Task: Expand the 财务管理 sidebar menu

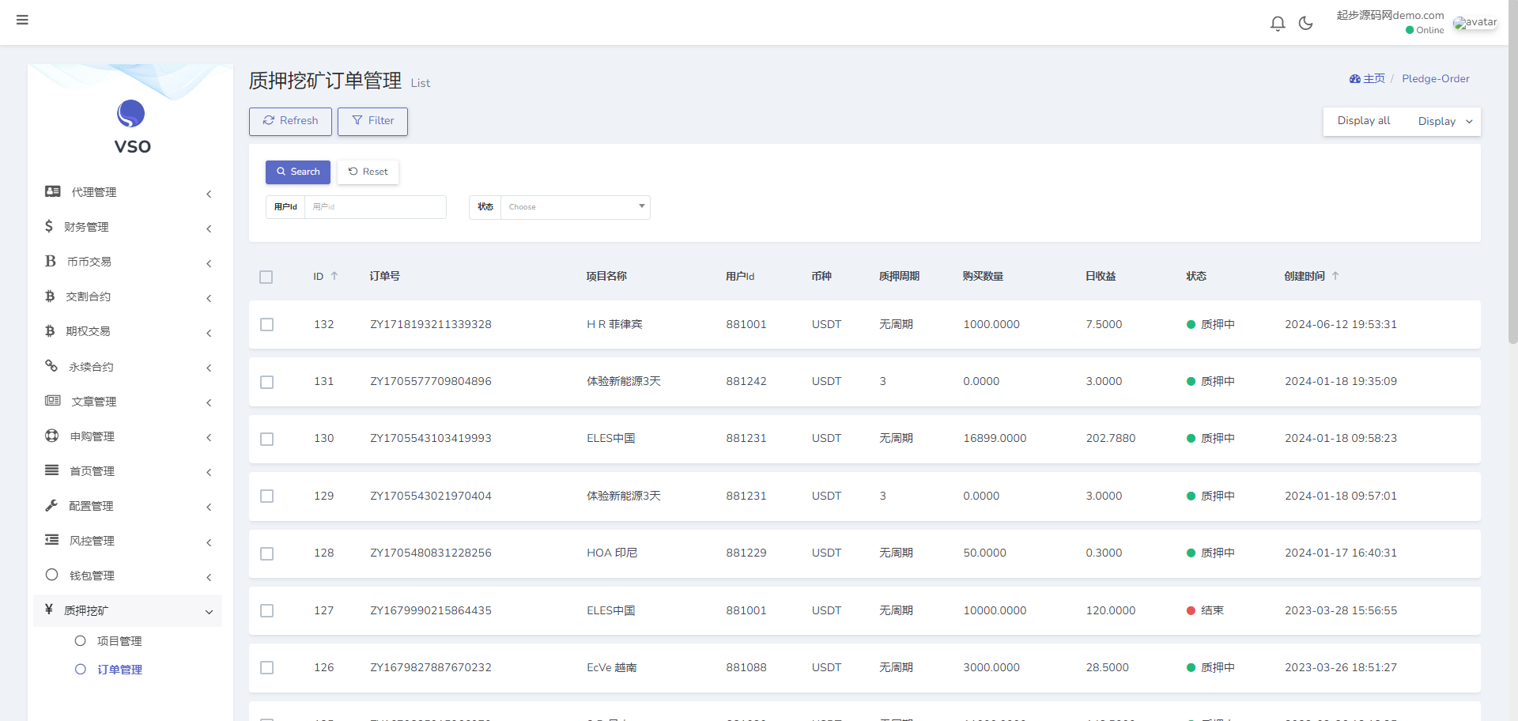Action: click(126, 227)
